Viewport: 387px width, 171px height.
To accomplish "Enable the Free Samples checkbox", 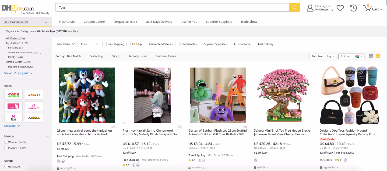I will coord(177,44).
